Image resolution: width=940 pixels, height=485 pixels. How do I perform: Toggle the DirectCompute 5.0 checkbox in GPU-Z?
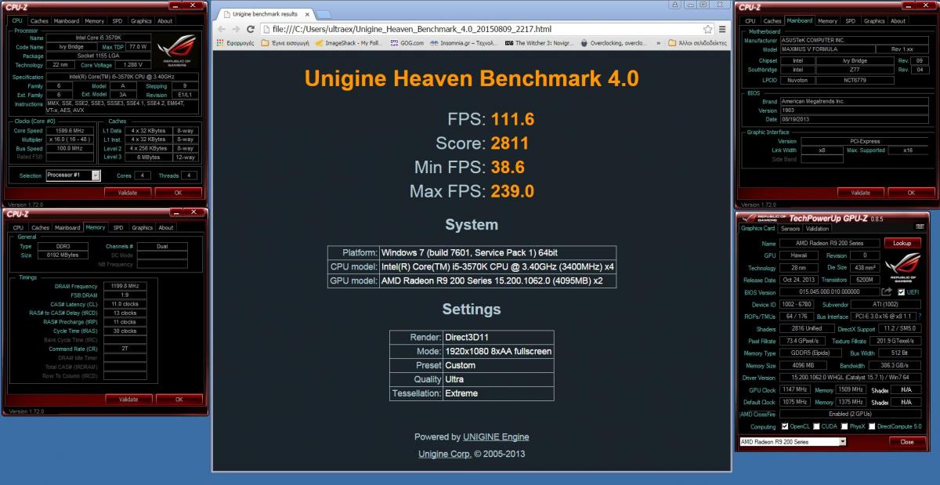[871, 427]
